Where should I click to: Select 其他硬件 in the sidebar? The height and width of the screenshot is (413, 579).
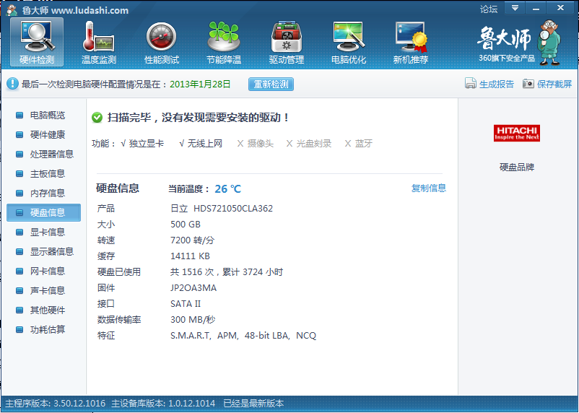pos(43,310)
